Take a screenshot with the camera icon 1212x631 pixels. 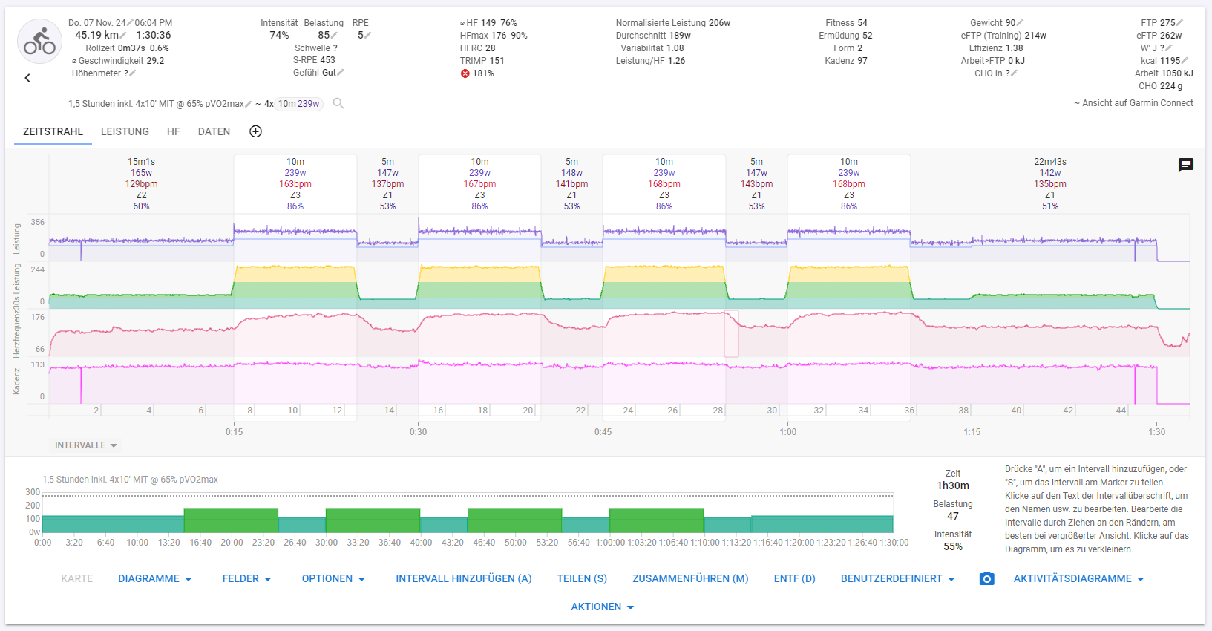point(986,578)
